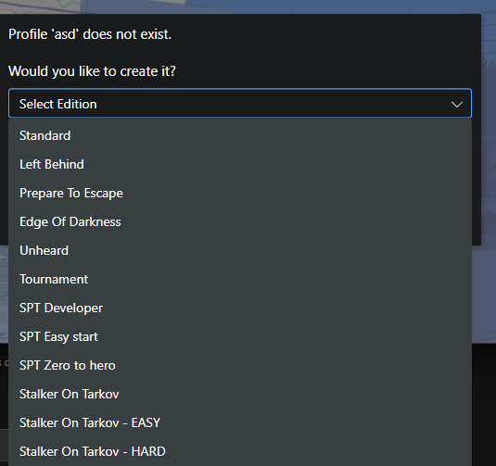Click the 'Profile asd does not exist' message

(90, 34)
